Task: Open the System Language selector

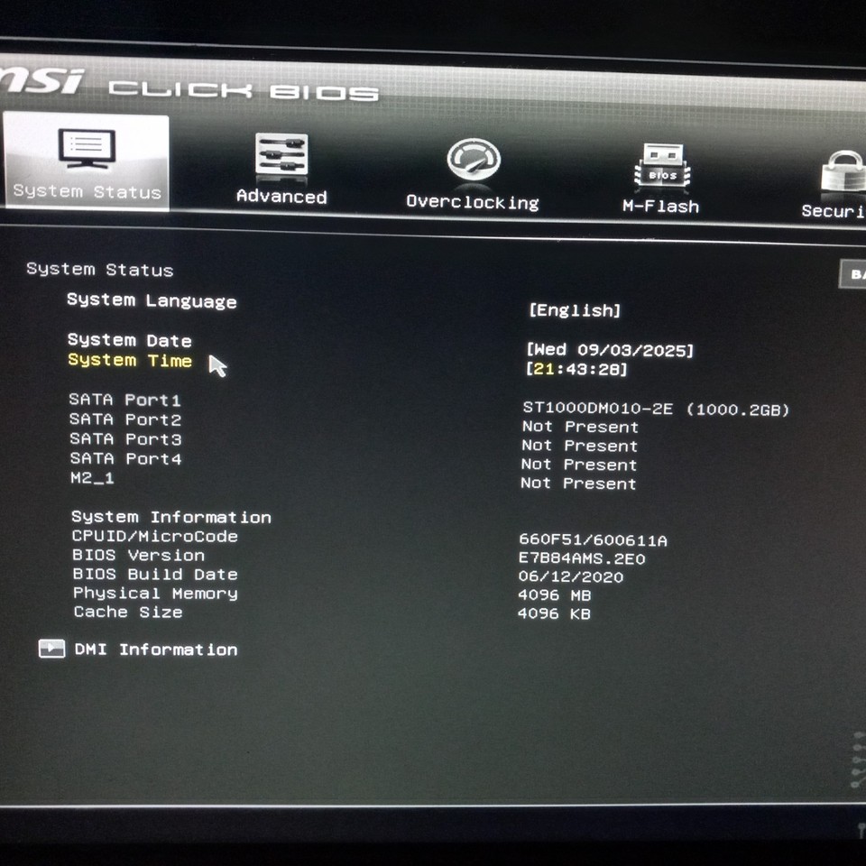Action: tap(150, 301)
